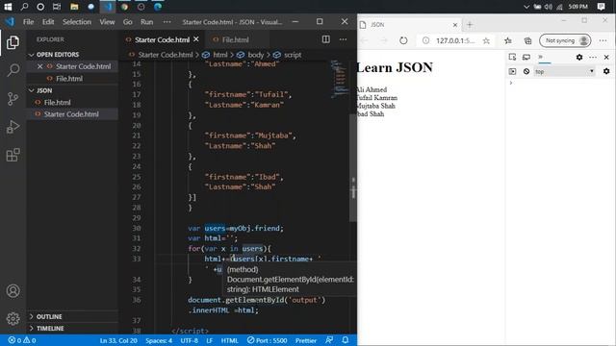The image size is (616, 346).
Task: Click the browser address bar
Action: (455, 40)
